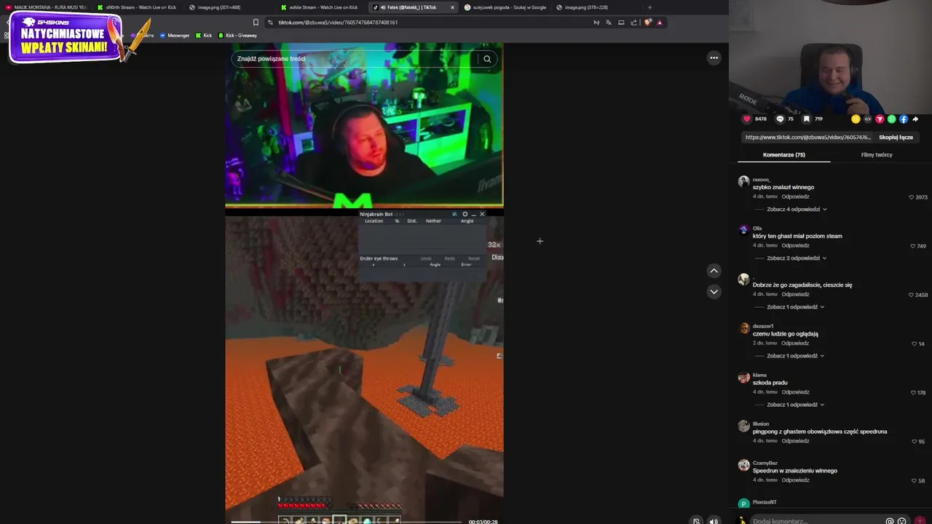The width and height of the screenshot is (932, 524).
Task: Go to previous video with up arrow
Action: pyautogui.click(x=714, y=271)
